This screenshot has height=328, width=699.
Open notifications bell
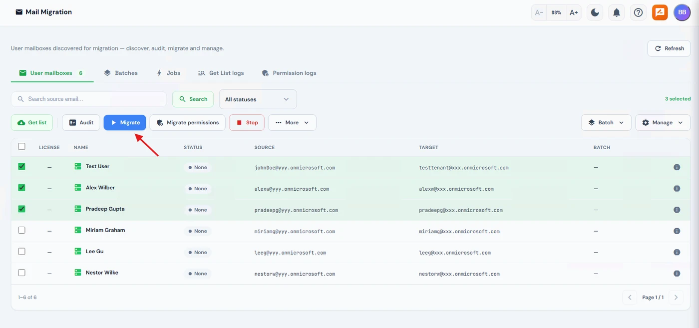point(617,12)
